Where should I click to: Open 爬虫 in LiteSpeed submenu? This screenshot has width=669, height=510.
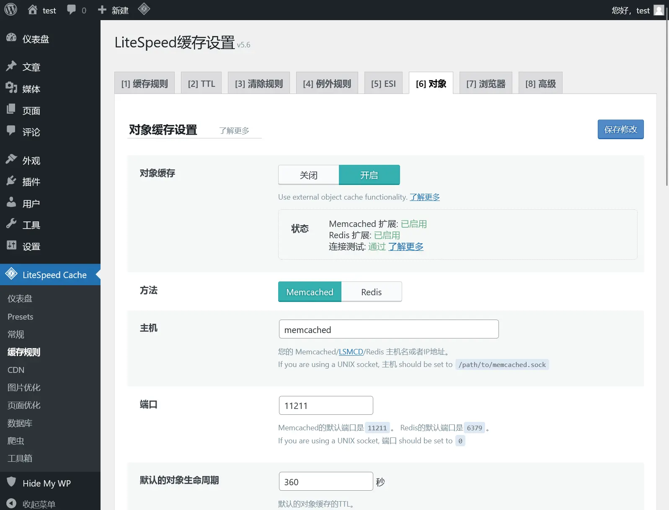pos(16,441)
